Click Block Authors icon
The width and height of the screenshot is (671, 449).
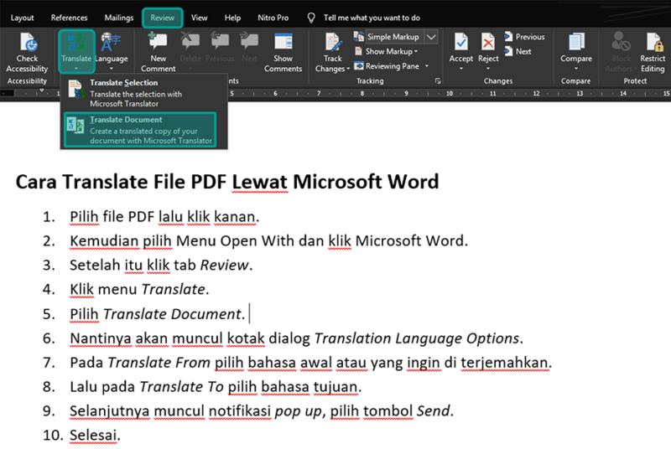click(x=621, y=42)
